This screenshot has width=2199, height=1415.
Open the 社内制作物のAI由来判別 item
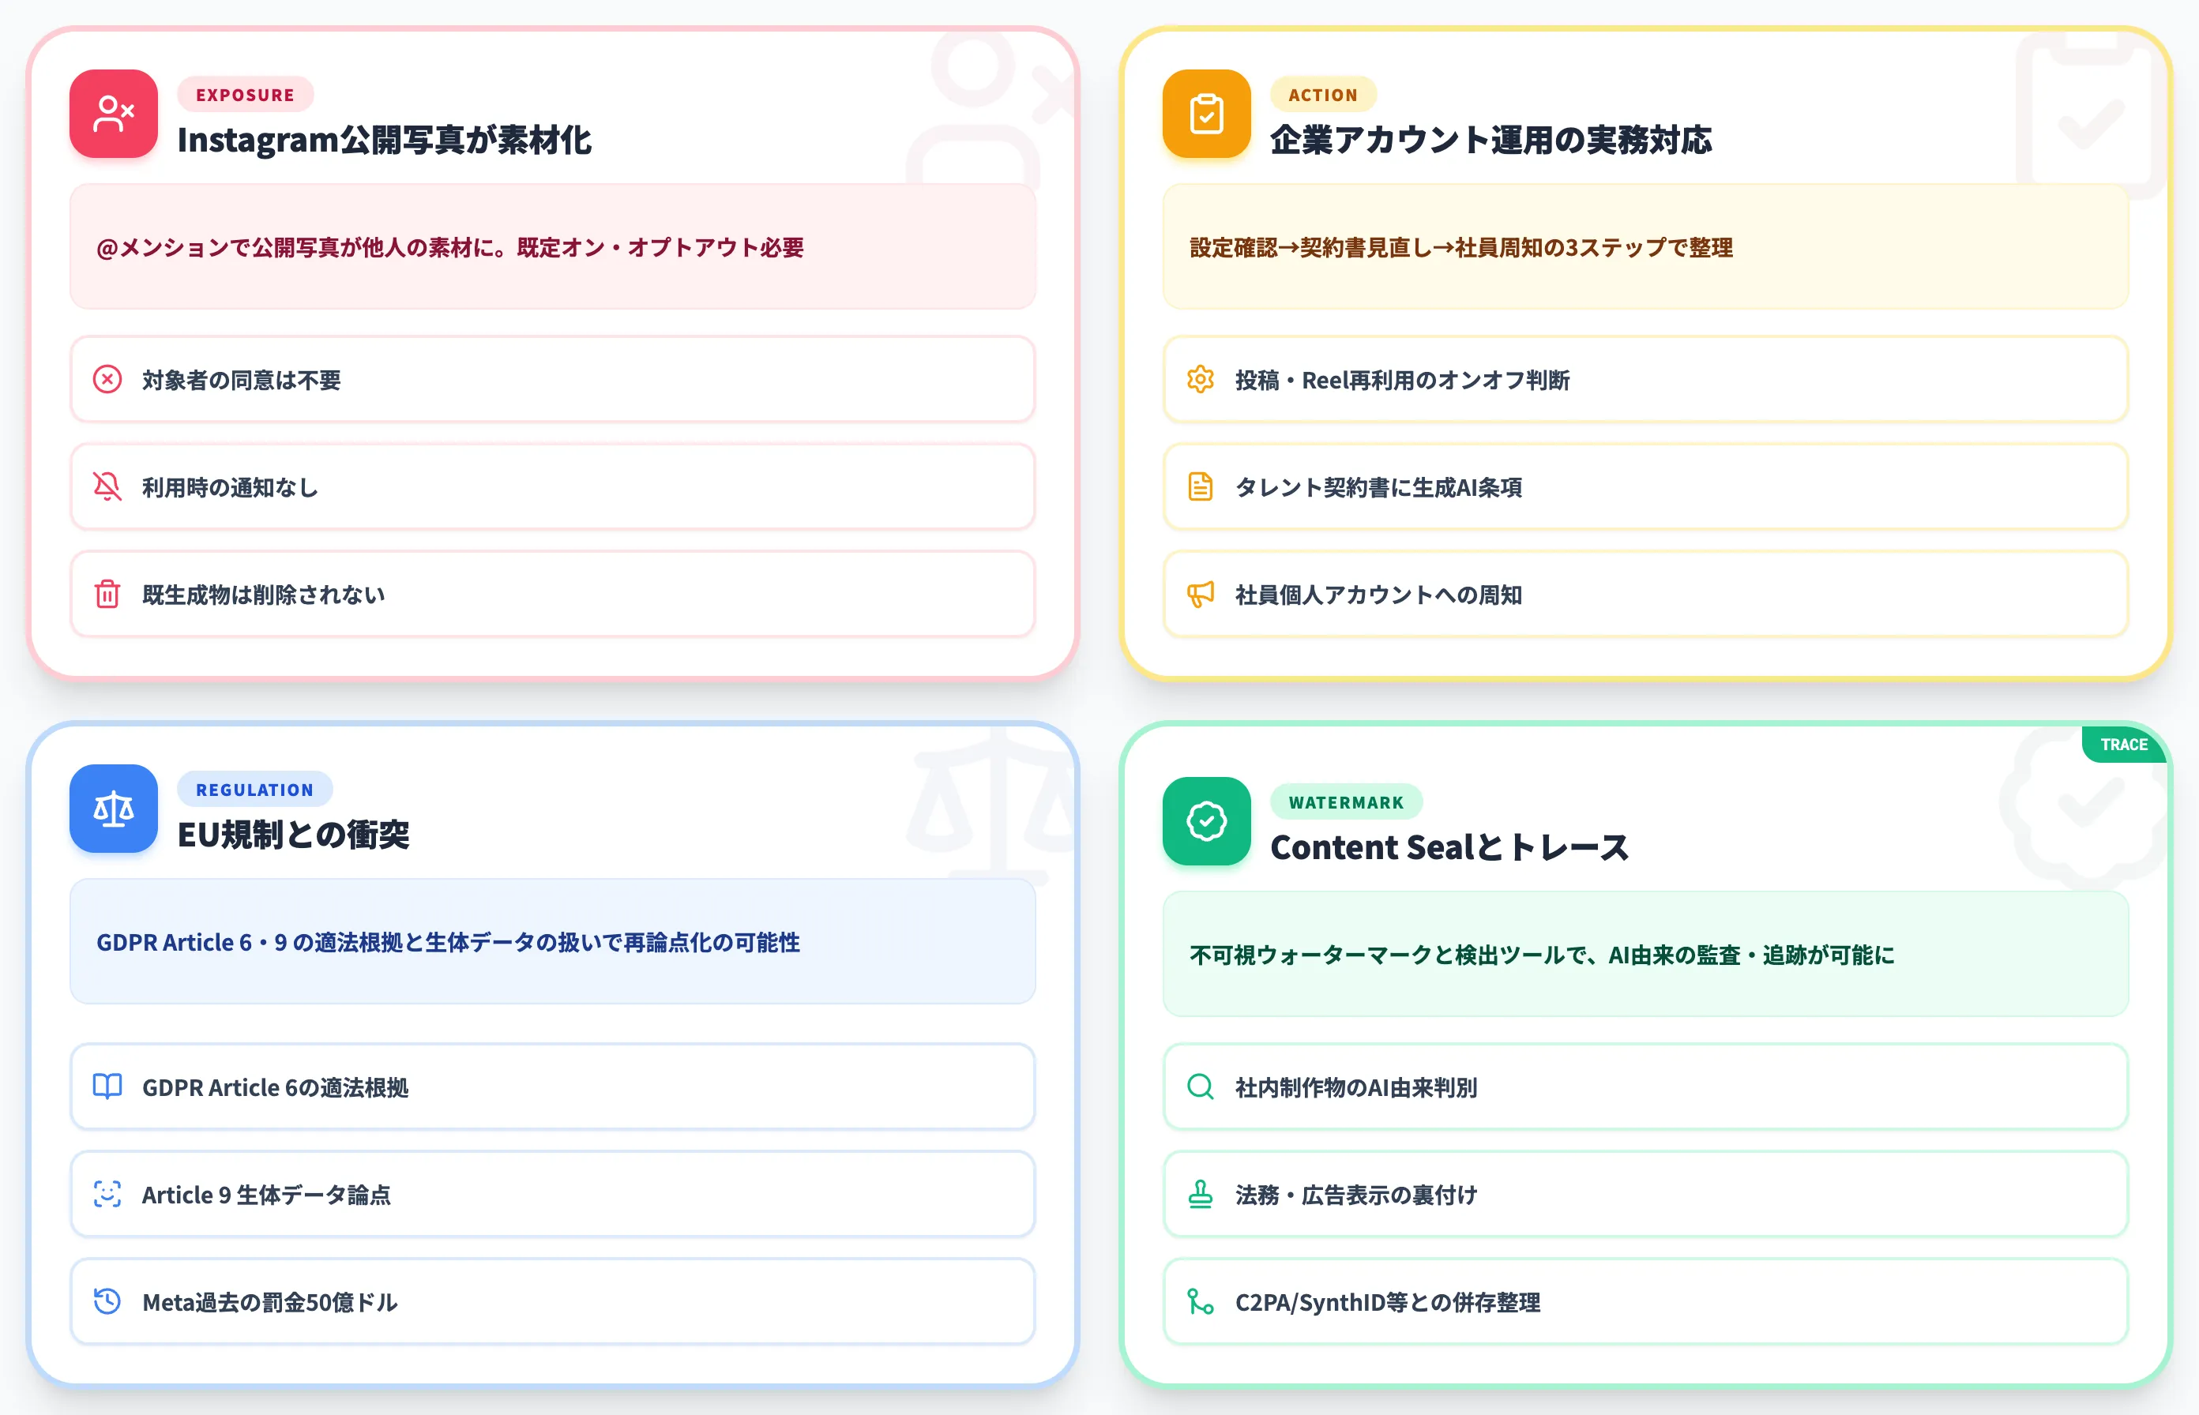(1646, 1087)
